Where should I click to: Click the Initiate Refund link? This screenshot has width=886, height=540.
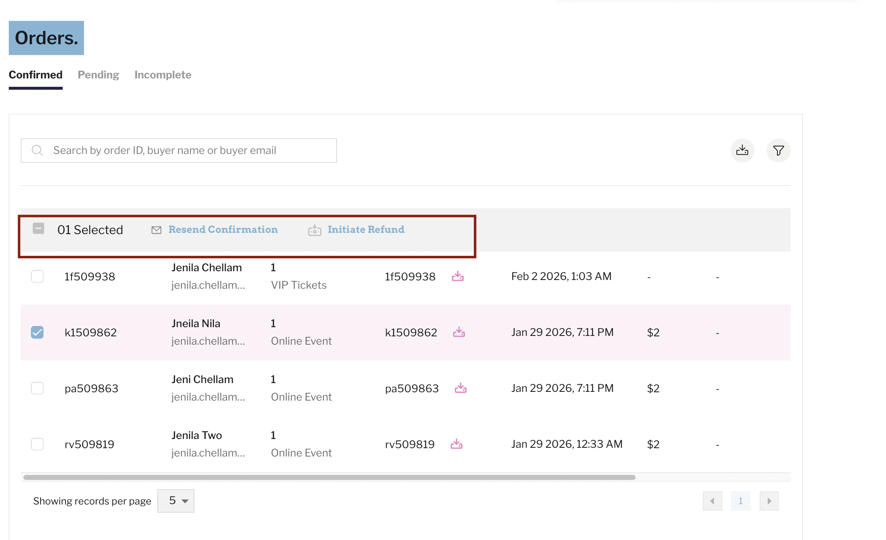(366, 230)
